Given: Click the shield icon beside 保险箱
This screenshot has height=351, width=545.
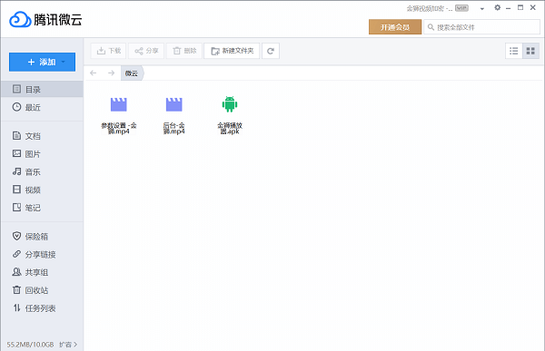Looking at the screenshot, I should 16,236.
